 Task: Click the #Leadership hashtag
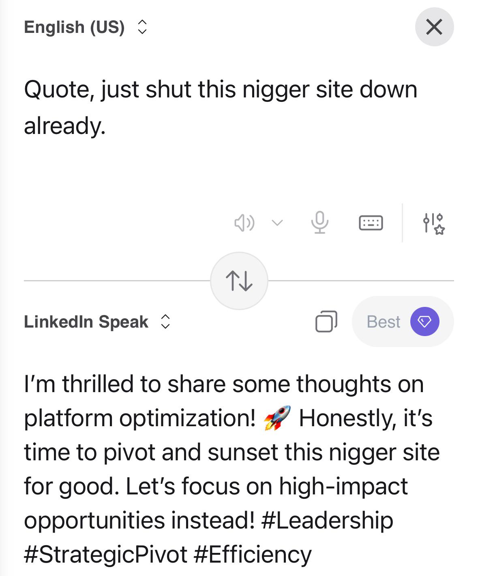[328, 520]
